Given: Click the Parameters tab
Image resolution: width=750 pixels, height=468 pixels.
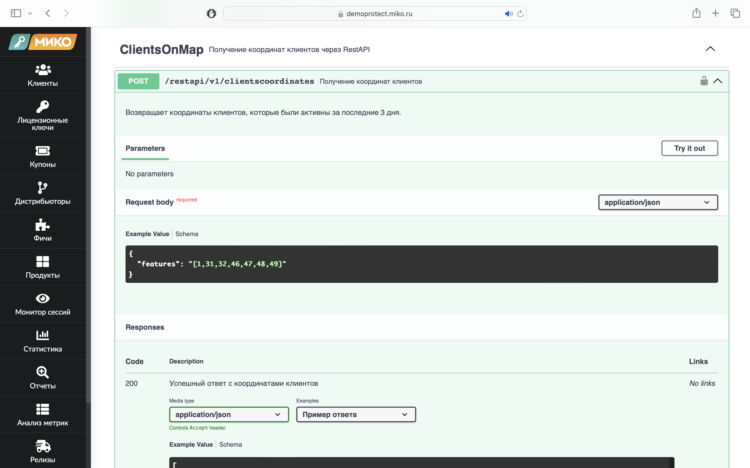Looking at the screenshot, I should (x=145, y=148).
